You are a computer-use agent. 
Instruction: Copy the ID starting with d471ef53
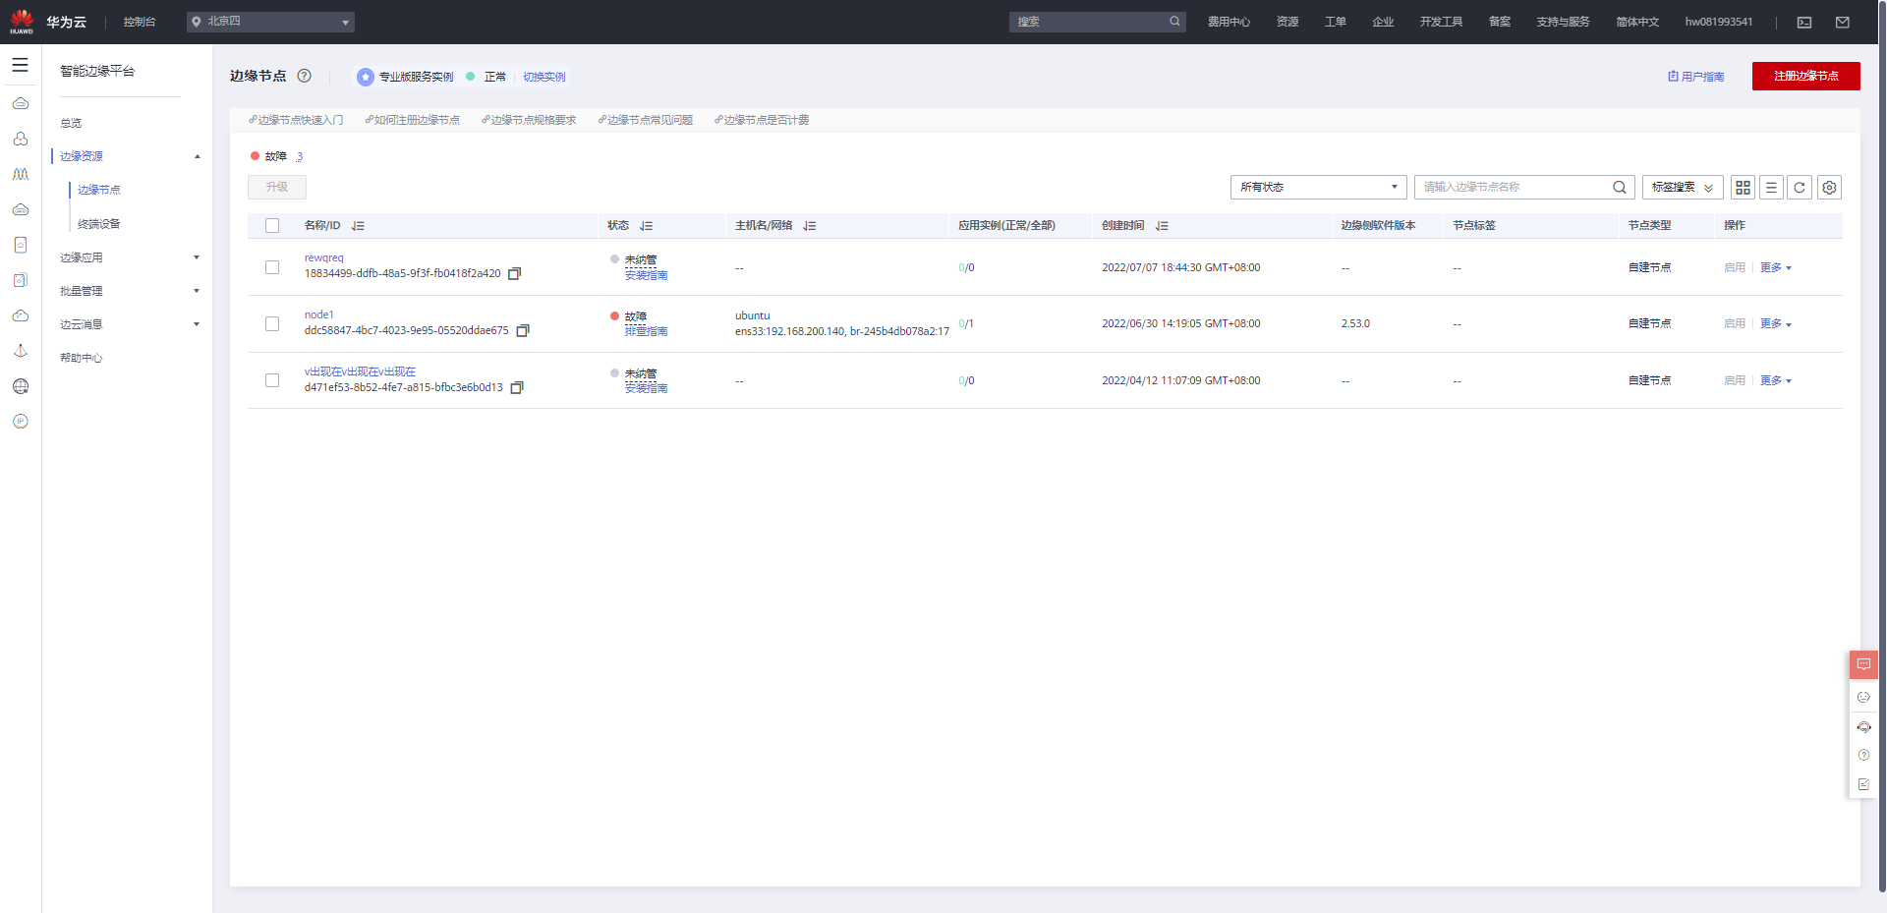[x=517, y=388]
